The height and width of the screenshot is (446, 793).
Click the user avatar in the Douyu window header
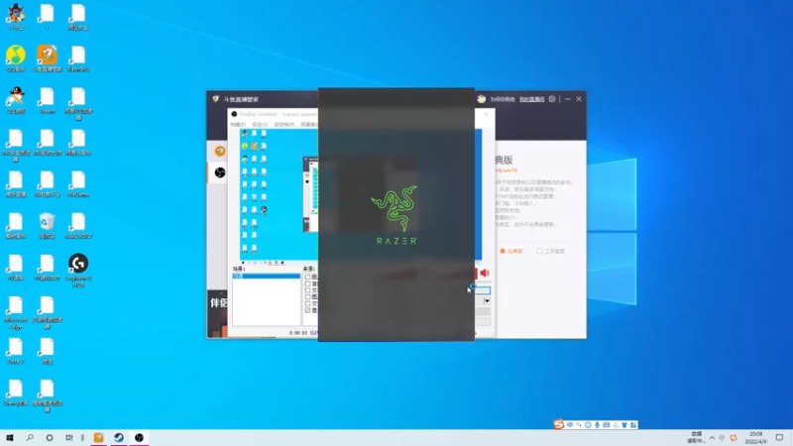pos(481,99)
